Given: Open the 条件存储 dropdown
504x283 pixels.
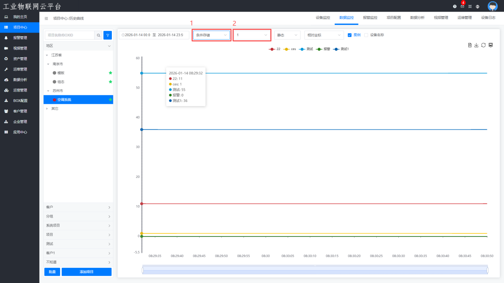Looking at the screenshot, I should tap(212, 35).
